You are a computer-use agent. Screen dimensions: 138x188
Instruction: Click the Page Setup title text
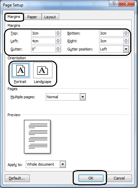(x=13, y=5)
